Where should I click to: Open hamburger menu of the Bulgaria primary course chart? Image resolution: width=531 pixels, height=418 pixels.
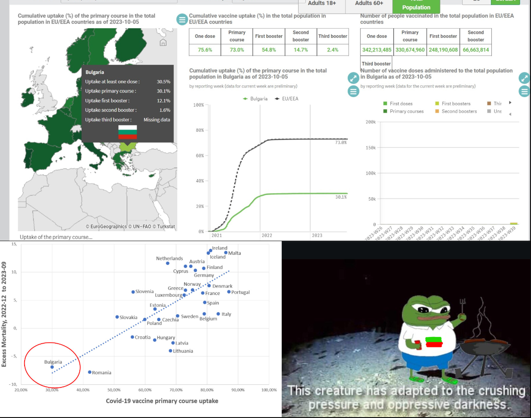click(x=353, y=91)
